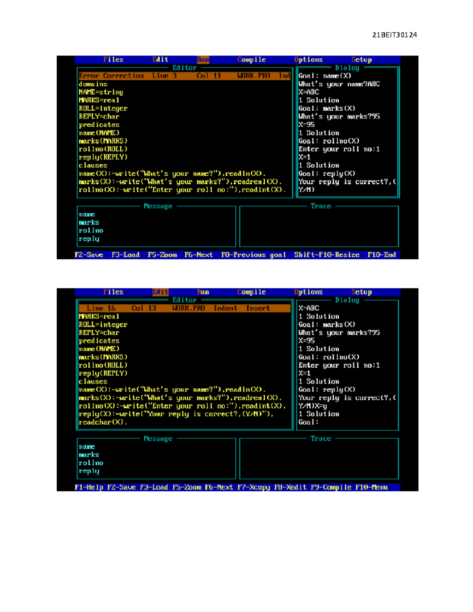
Task: Click F8-Xedit in the lower key bar
Action: (x=290, y=487)
